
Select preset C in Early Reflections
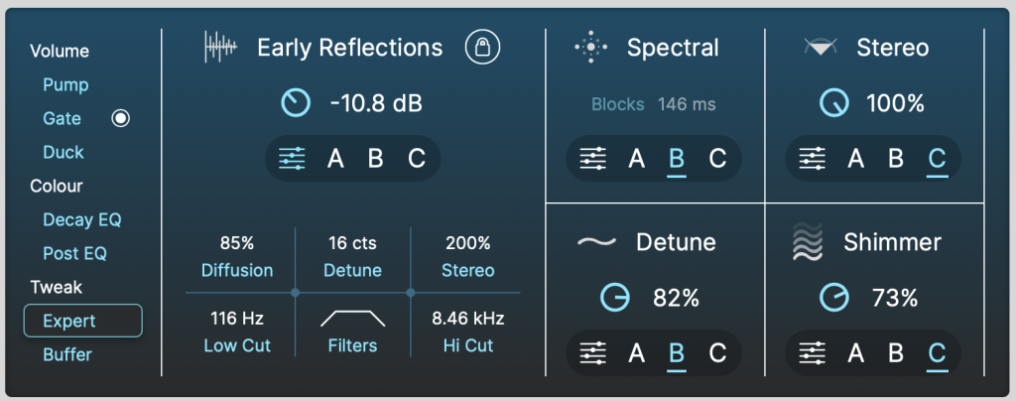(417, 158)
